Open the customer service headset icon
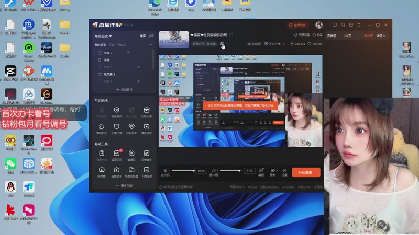419x235 pixels. click(x=343, y=25)
